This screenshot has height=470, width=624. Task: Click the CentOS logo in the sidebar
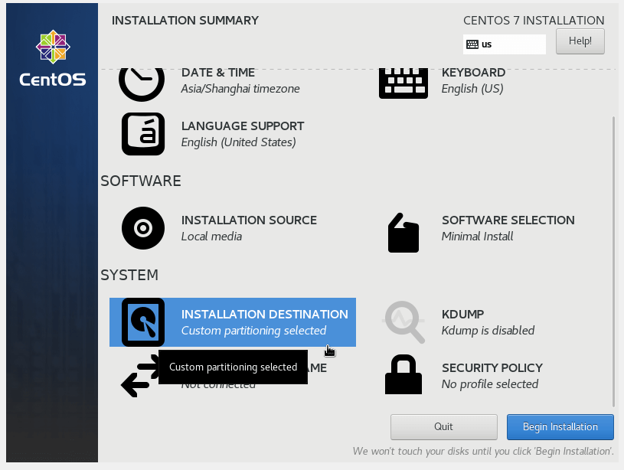click(53, 59)
